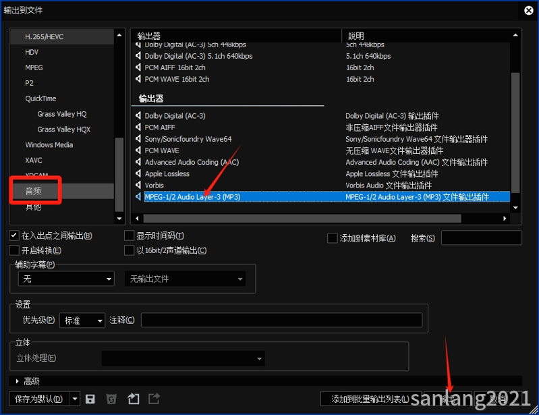
Task: Click 保存为默认 button
Action: click(39, 399)
